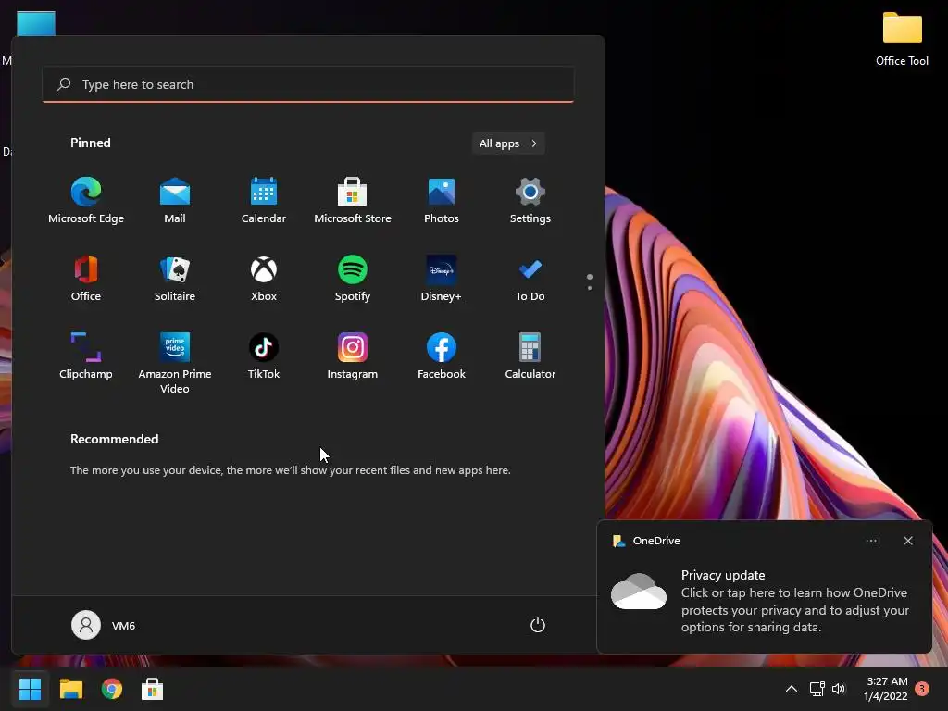Open Microsoft Store from the taskbar
Screen dimensions: 948x711
coord(153,689)
